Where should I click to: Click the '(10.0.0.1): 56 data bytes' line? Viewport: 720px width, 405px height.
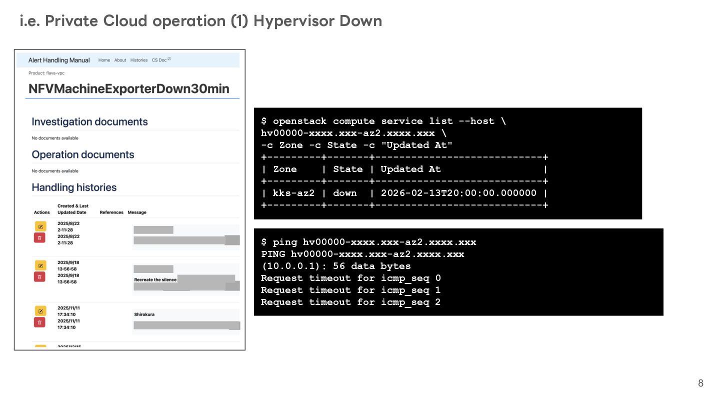(x=336, y=266)
